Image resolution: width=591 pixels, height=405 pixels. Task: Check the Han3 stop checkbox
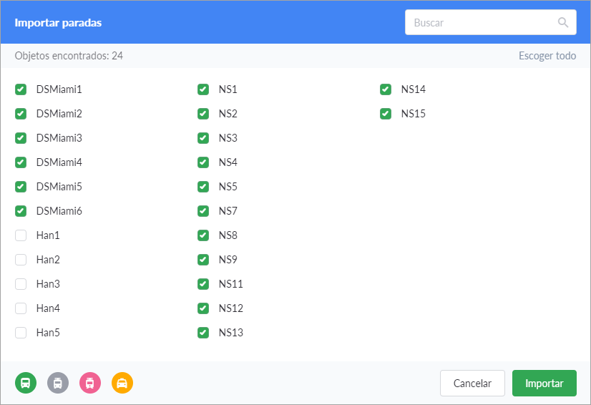tap(21, 284)
